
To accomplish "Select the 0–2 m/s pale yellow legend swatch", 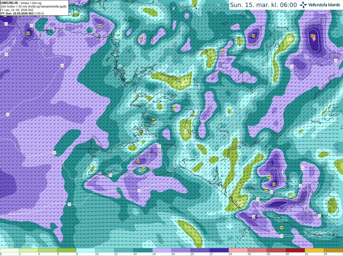I will pos(10,250).
